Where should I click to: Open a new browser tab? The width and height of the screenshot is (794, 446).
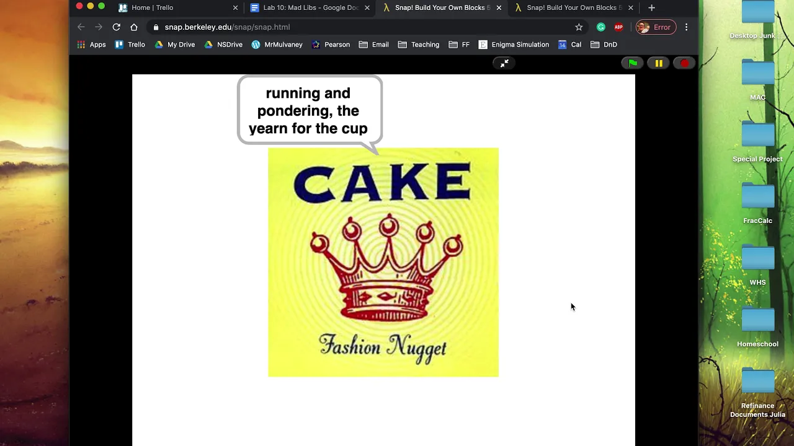click(651, 7)
